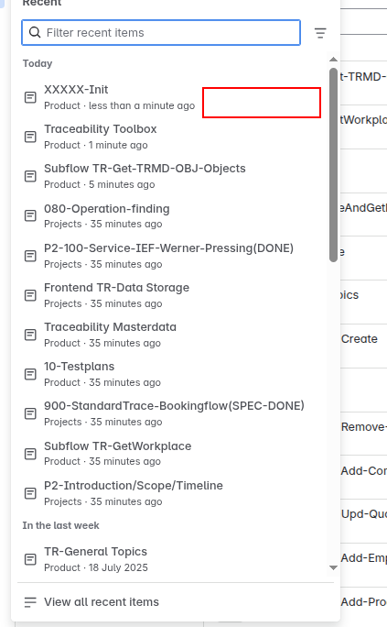Image resolution: width=387 pixels, height=627 pixels.
Task: Click the scroll up arrow of the list
Action: tap(334, 60)
